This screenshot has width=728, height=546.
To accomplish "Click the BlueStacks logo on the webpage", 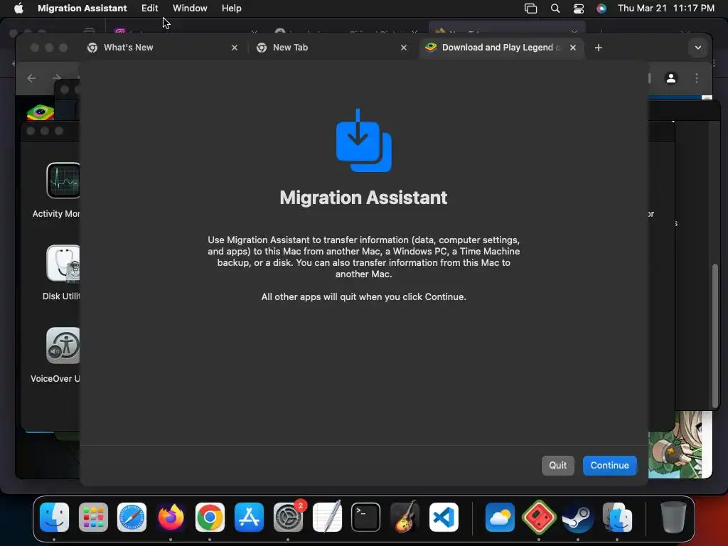I will [41, 112].
